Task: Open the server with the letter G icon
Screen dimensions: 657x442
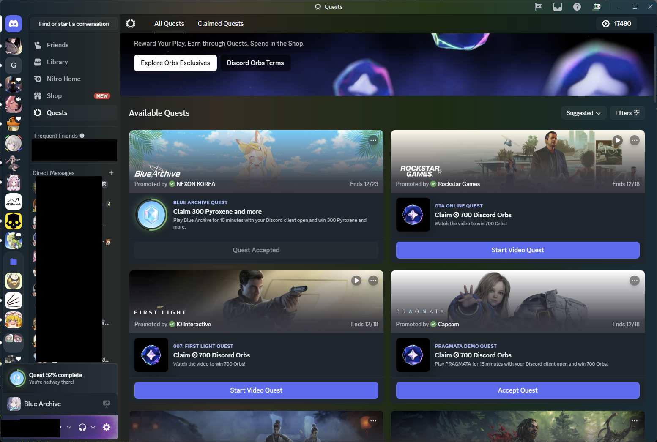Action: click(x=14, y=65)
